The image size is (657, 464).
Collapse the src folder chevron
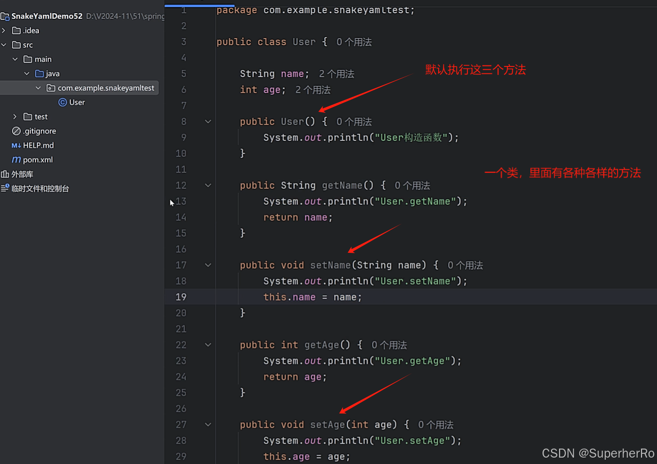[x=4, y=45]
